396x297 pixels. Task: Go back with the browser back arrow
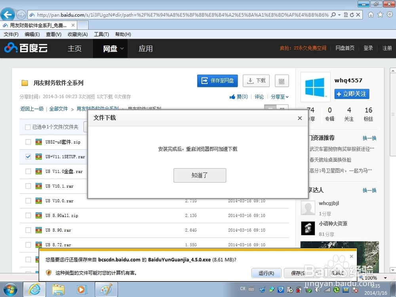[x=8, y=15]
